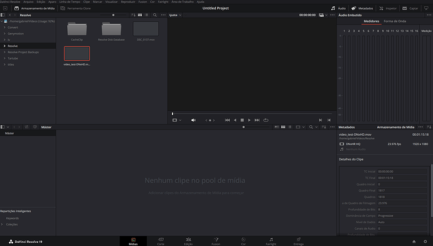Open the Captar panel button
The width and height of the screenshot is (433, 246).
[x=410, y=8]
